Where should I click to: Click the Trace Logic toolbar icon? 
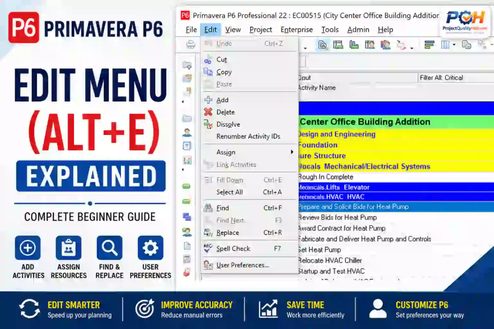click(x=401, y=45)
